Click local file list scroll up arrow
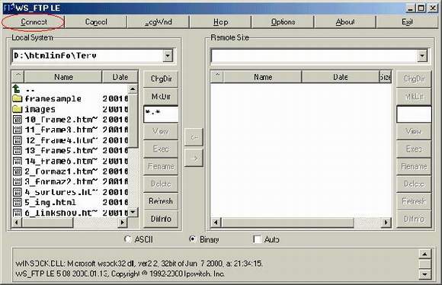The width and height of the screenshot is (442, 285). click(x=133, y=89)
